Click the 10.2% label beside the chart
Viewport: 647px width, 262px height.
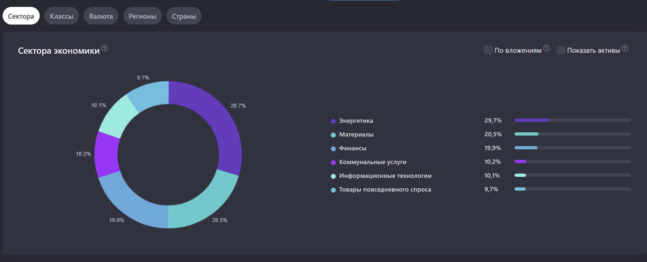click(84, 154)
